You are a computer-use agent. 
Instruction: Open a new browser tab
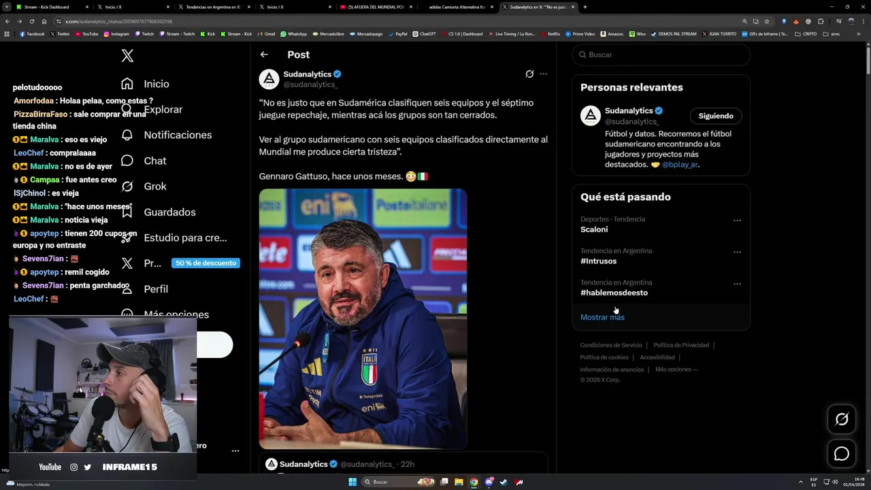tap(585, 7)
